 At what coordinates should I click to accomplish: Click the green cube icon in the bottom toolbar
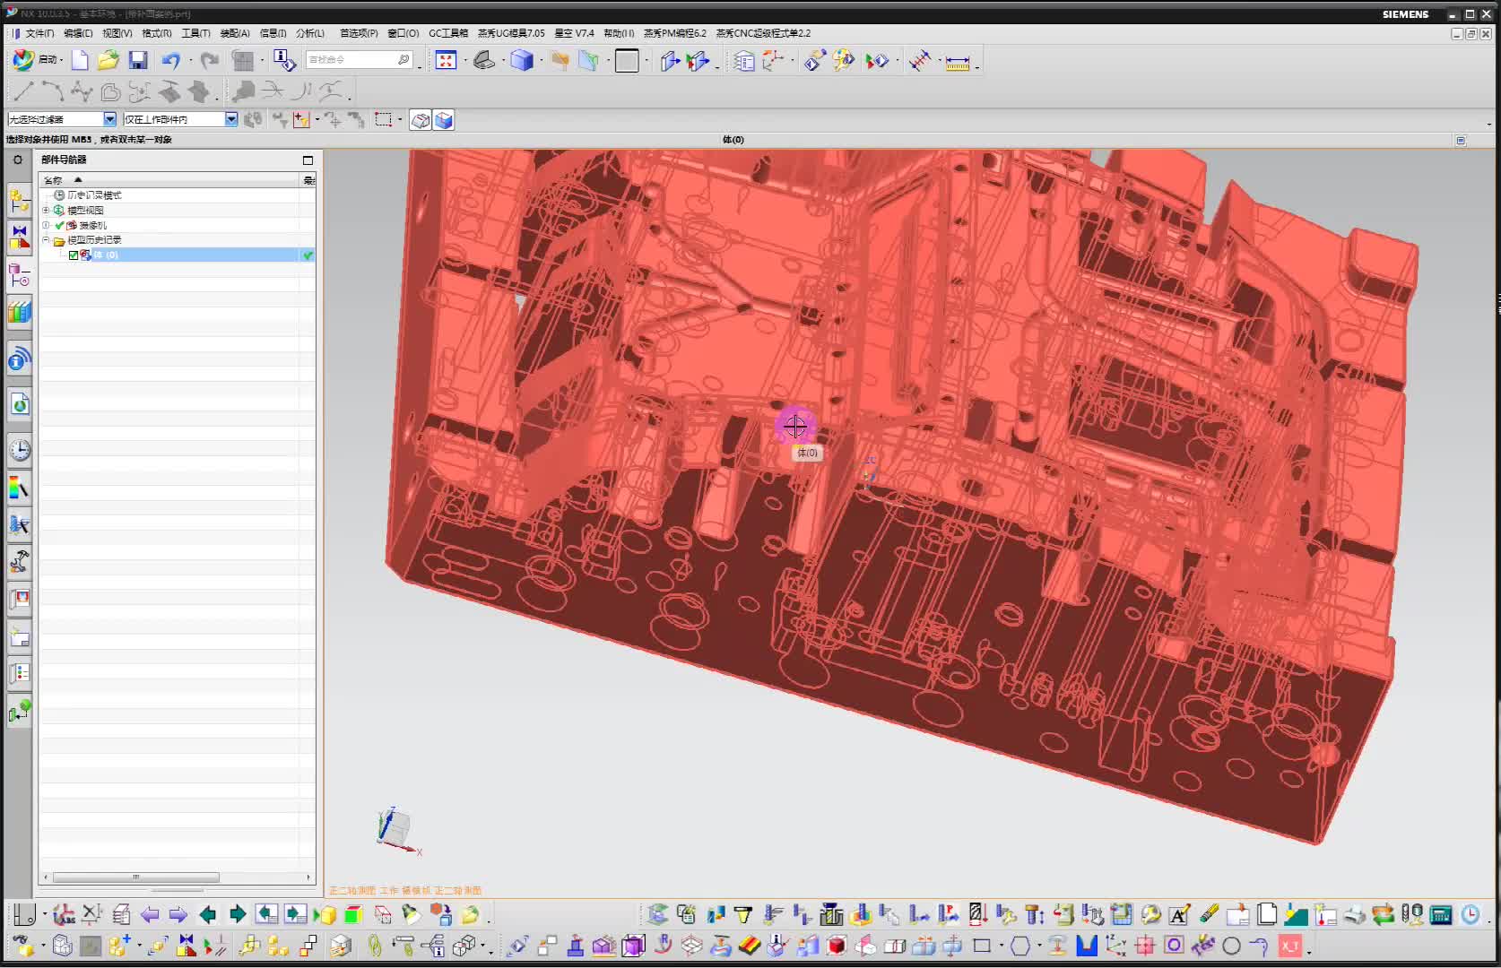pyautogui.click(x=353, y=915)
